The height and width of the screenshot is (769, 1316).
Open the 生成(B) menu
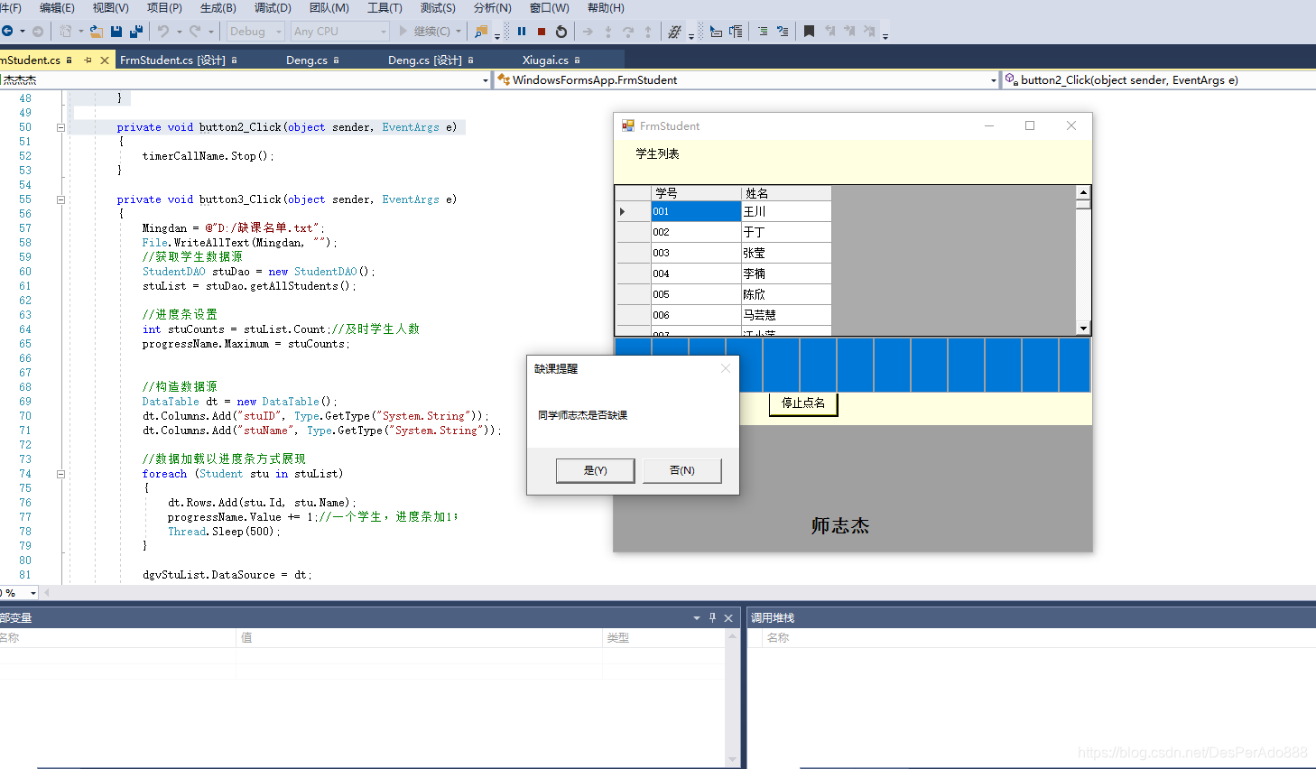[218, 8]
